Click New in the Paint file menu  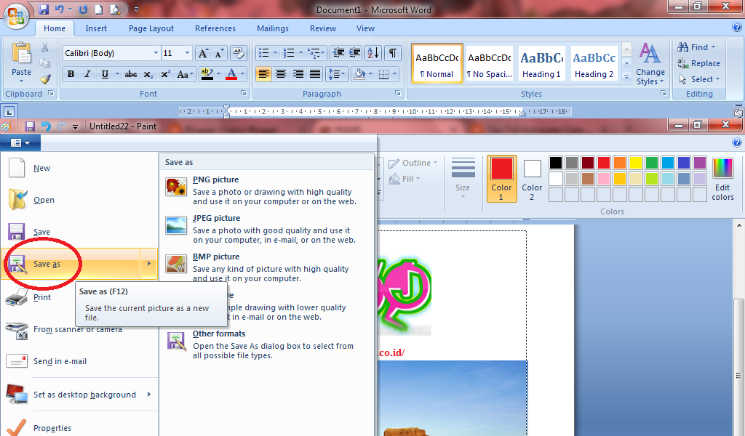[x=79, y=168]
